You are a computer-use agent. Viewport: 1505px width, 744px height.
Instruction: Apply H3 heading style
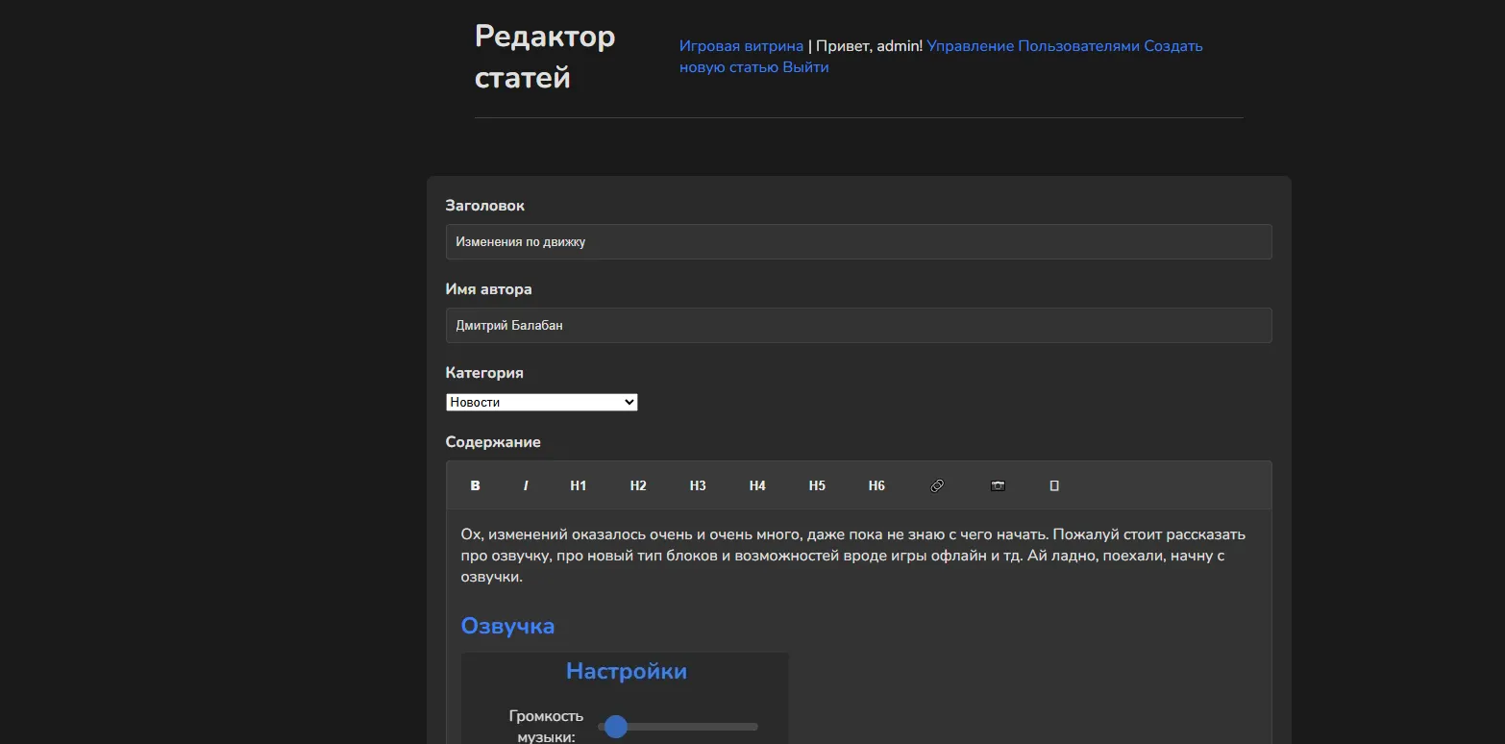pos(698,485)
